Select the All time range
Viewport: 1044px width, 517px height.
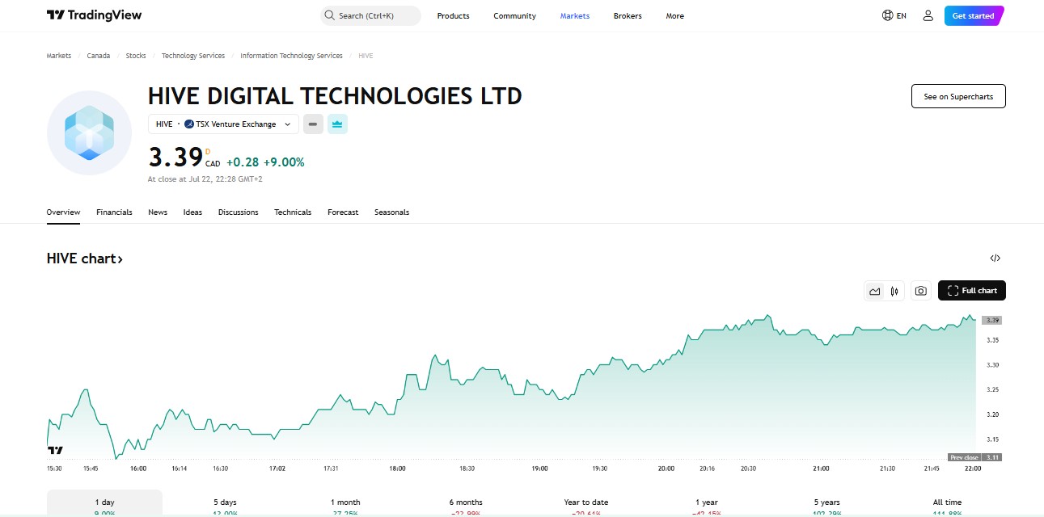948,502
